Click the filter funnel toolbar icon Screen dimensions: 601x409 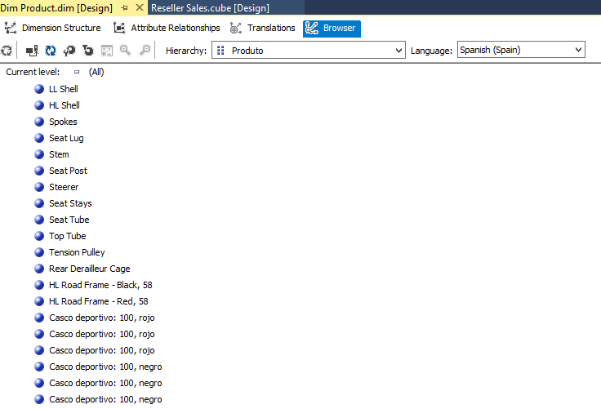[88, 51]
